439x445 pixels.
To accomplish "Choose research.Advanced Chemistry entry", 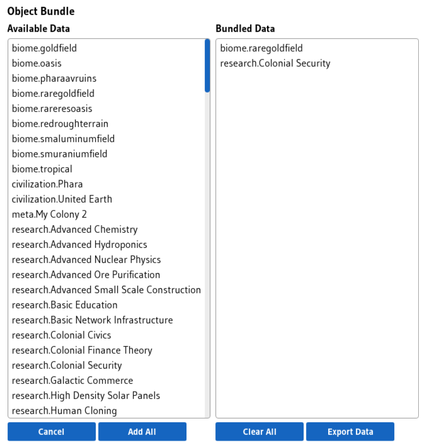I will [x=106, y=229].
